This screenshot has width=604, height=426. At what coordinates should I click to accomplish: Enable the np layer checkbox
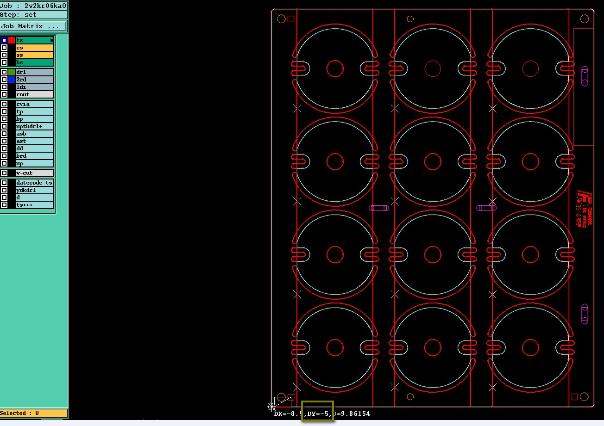(x=4, y=163)
